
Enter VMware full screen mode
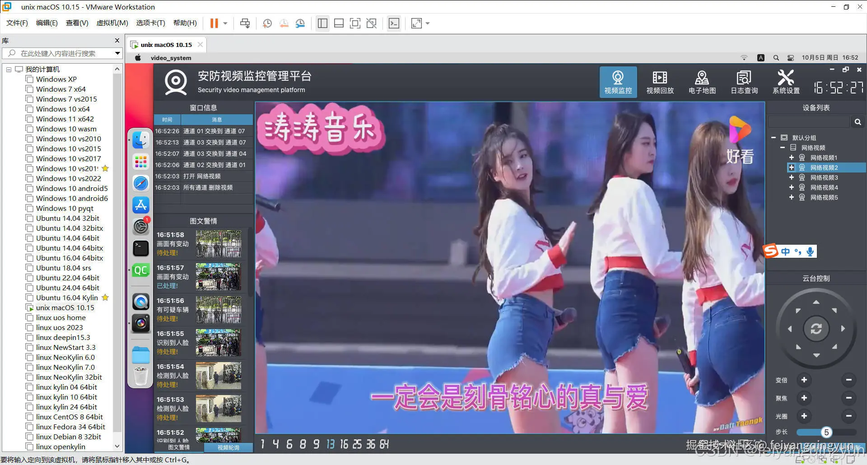355,23
